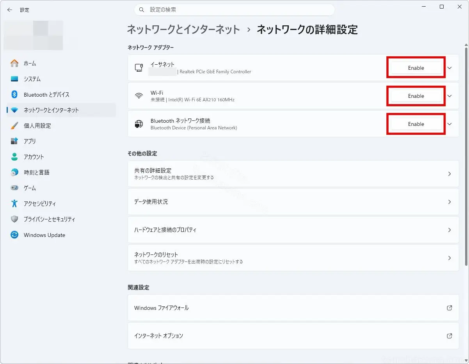The width and height of the screenshot is (469, 364).
Task: Open Bluetooth とデバイス section
Action: pyautogui.click(x=61, y=94)
